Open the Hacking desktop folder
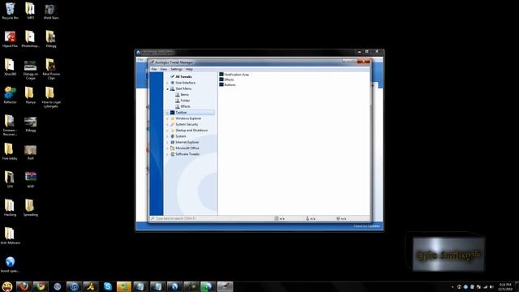 pos(10,208)
